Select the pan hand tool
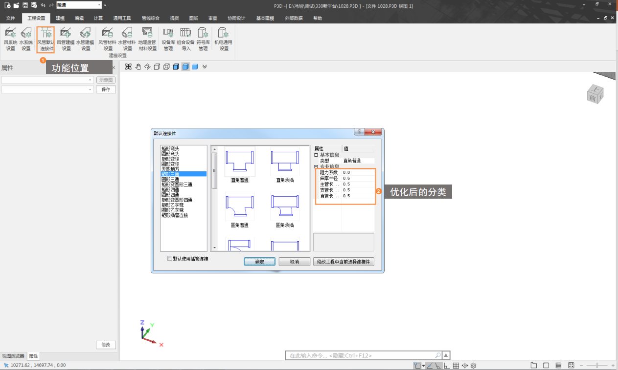 [138, 66]
